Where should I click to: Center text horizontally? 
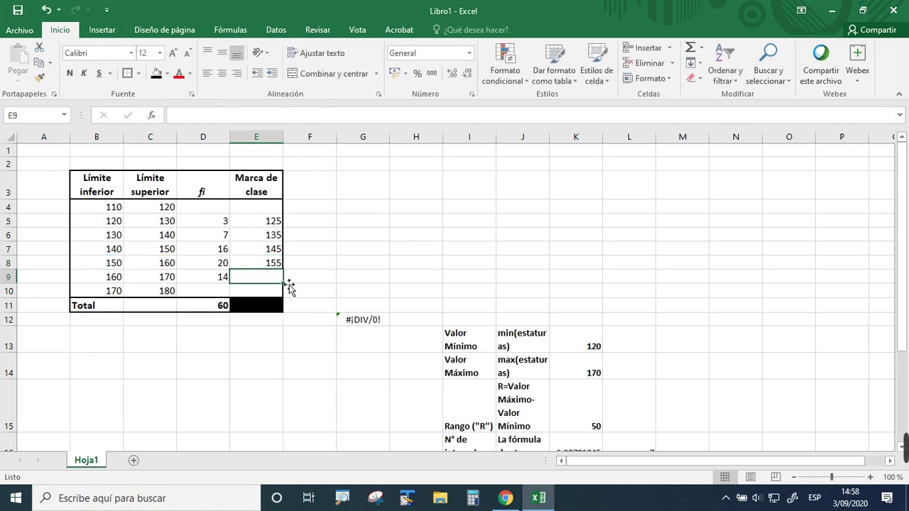click(222, 73)
